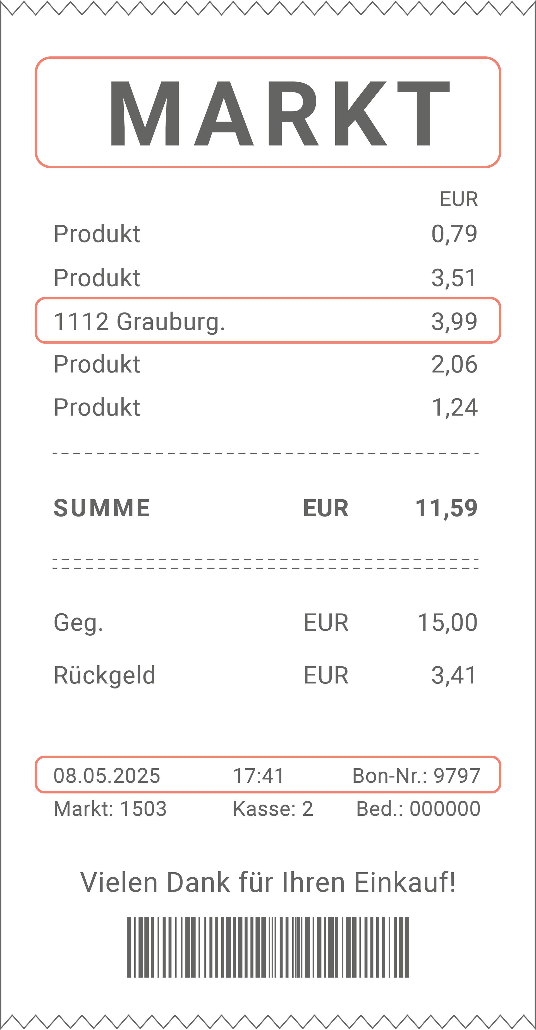
Task: Select the 1112 Grauburg. item name
Action: point(139,321)
